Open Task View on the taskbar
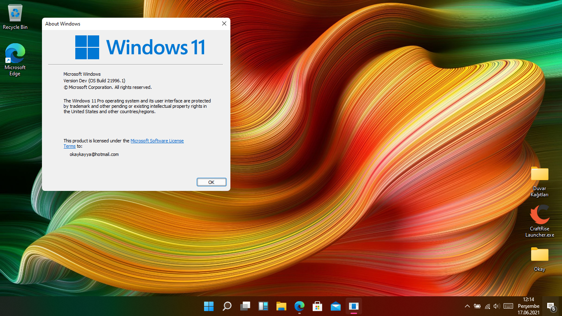 245,306
